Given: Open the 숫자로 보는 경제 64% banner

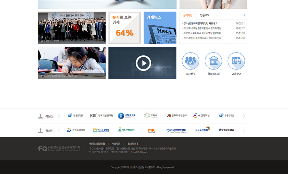Looking at the screenshot, I should pos(124,28).
